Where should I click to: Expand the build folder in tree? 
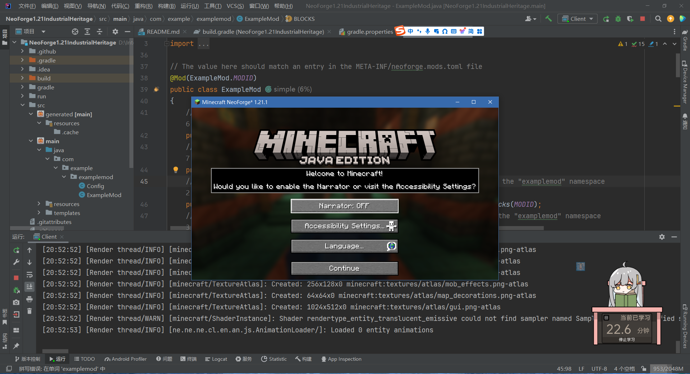tap(22, 78)
